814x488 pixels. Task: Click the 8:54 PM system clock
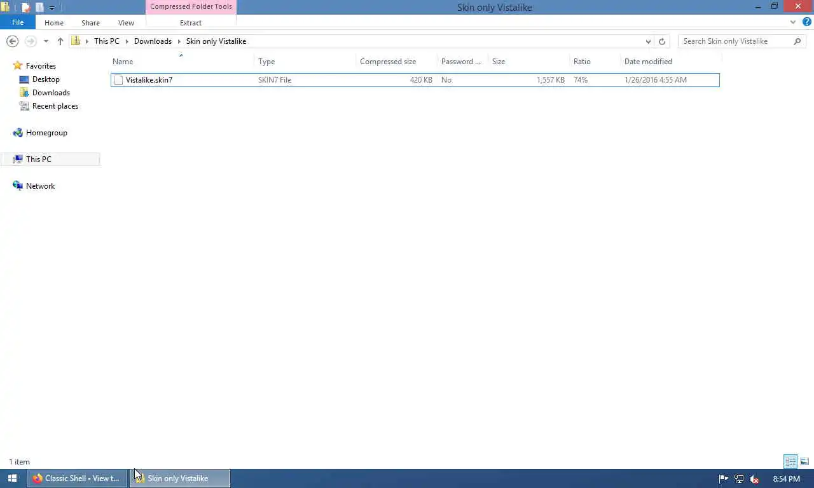click(787, 479)
